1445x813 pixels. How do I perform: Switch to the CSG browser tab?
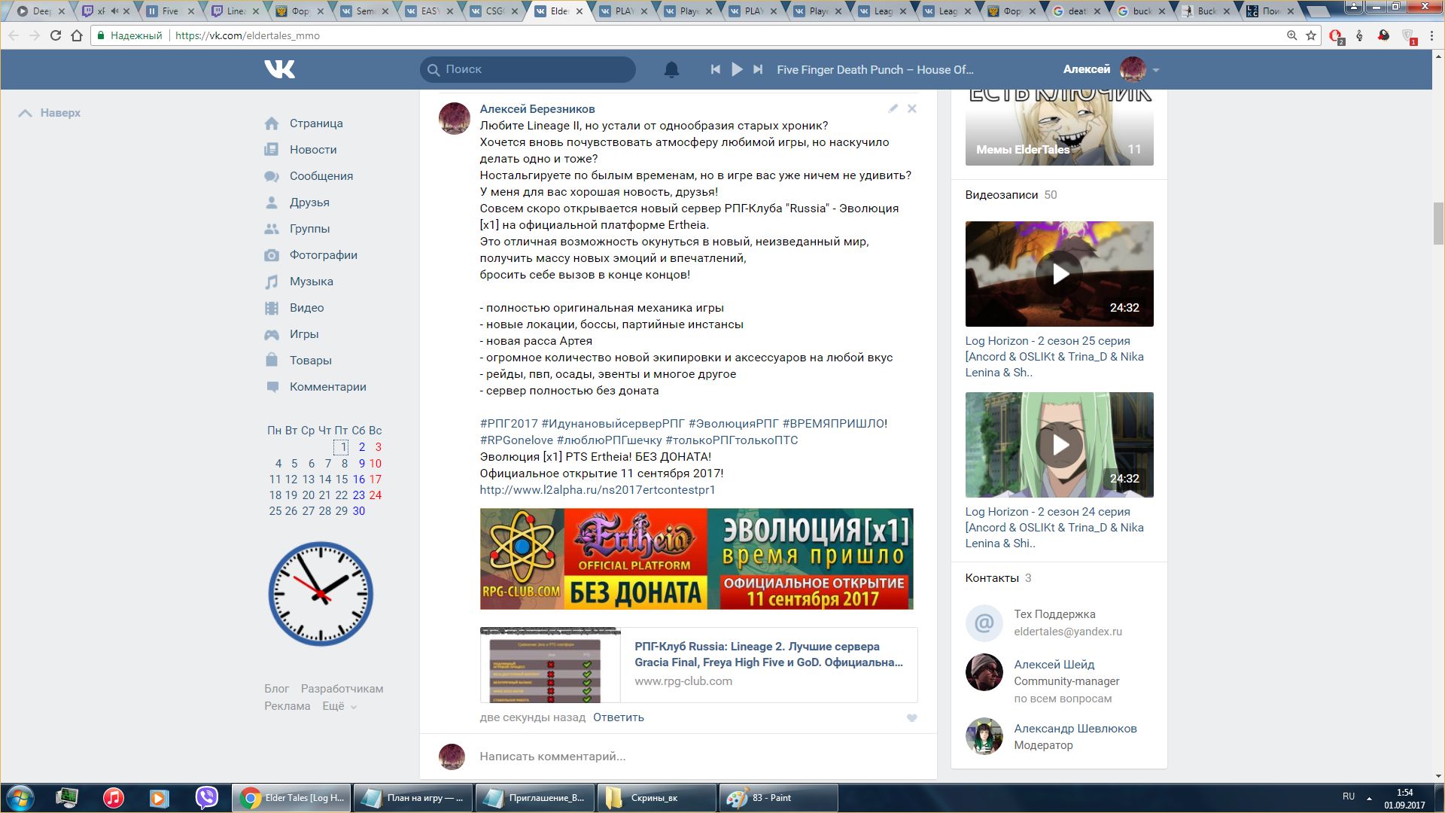tap(494, 11)
